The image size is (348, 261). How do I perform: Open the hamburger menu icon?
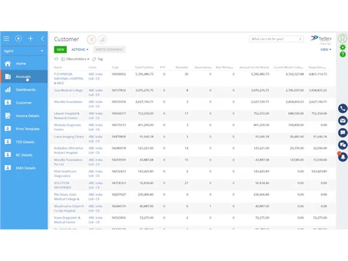click(x=6, y=38)
